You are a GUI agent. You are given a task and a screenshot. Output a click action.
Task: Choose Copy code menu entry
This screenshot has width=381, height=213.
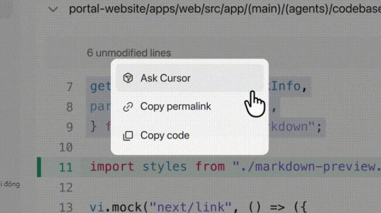pyautogui.click(x=190, y=135)
